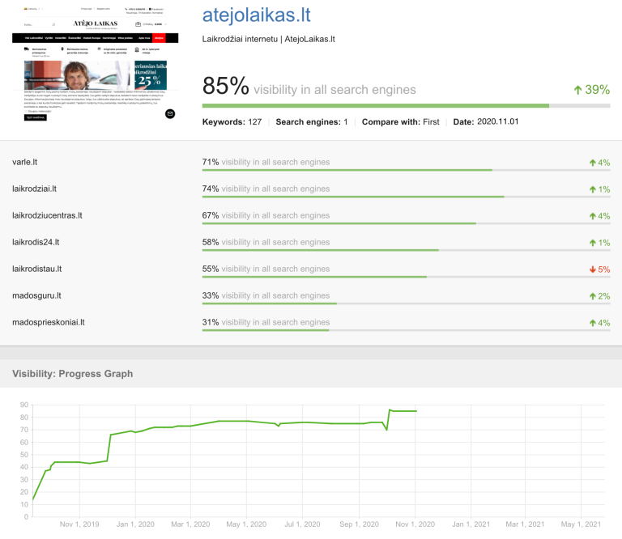622x539 pixels.
Task: Click the 33% visibility text for madosguru.lt
Action: tap(266, 295)
